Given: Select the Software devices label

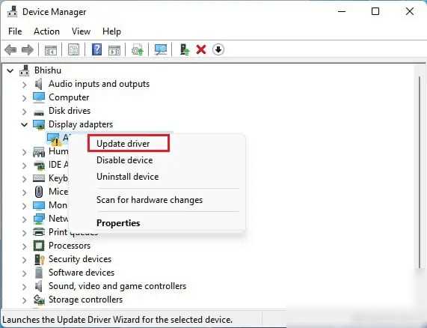Looking at the screenshot, I should [82, 273].
